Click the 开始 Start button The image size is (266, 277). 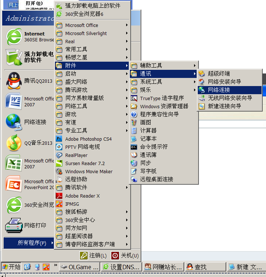(x=11, y=267)
